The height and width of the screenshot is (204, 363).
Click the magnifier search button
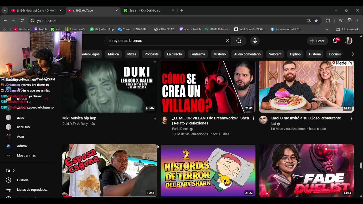pyautogui.click(x=239, y=41)
